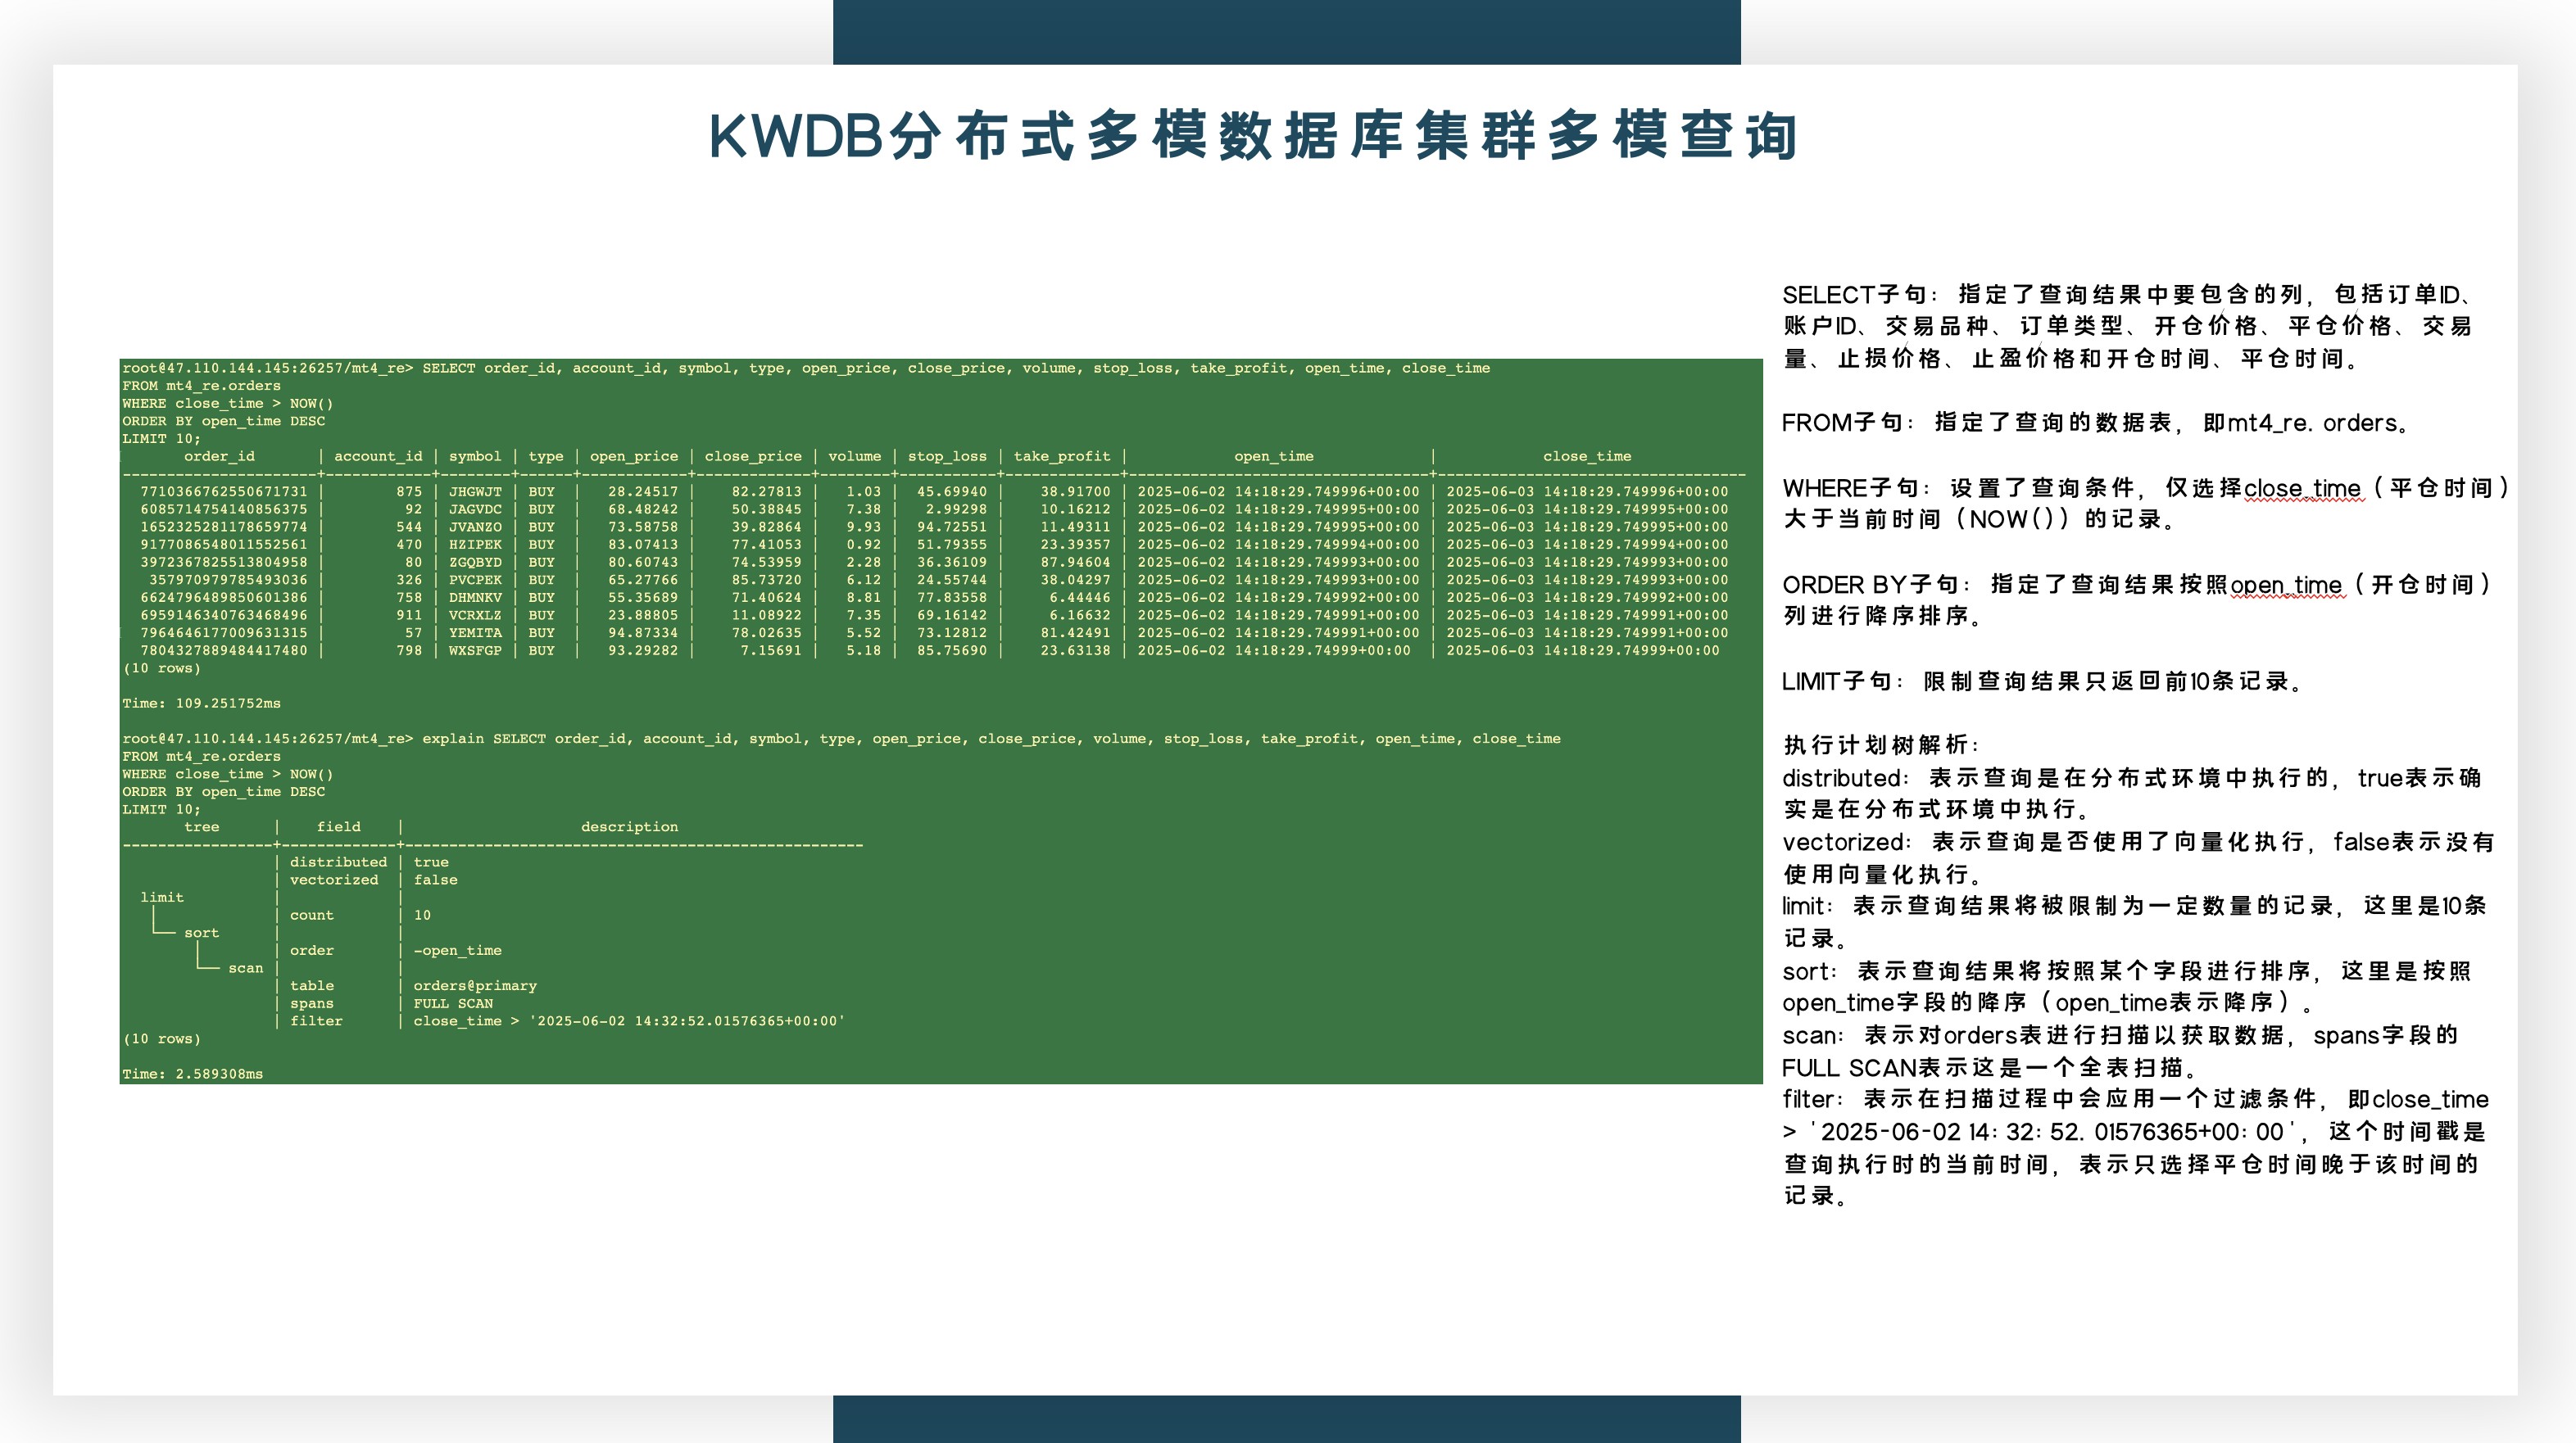Click symbol cell 'PVCPEK'

click(x=475, y=580)
